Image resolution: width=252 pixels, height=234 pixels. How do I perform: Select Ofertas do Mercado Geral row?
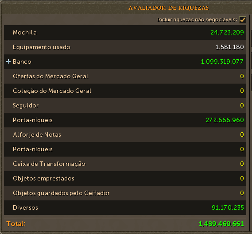tap(125, 76)
